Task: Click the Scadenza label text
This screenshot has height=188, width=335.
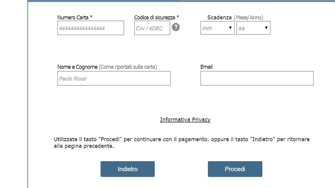Action: [x=219, y=17]
